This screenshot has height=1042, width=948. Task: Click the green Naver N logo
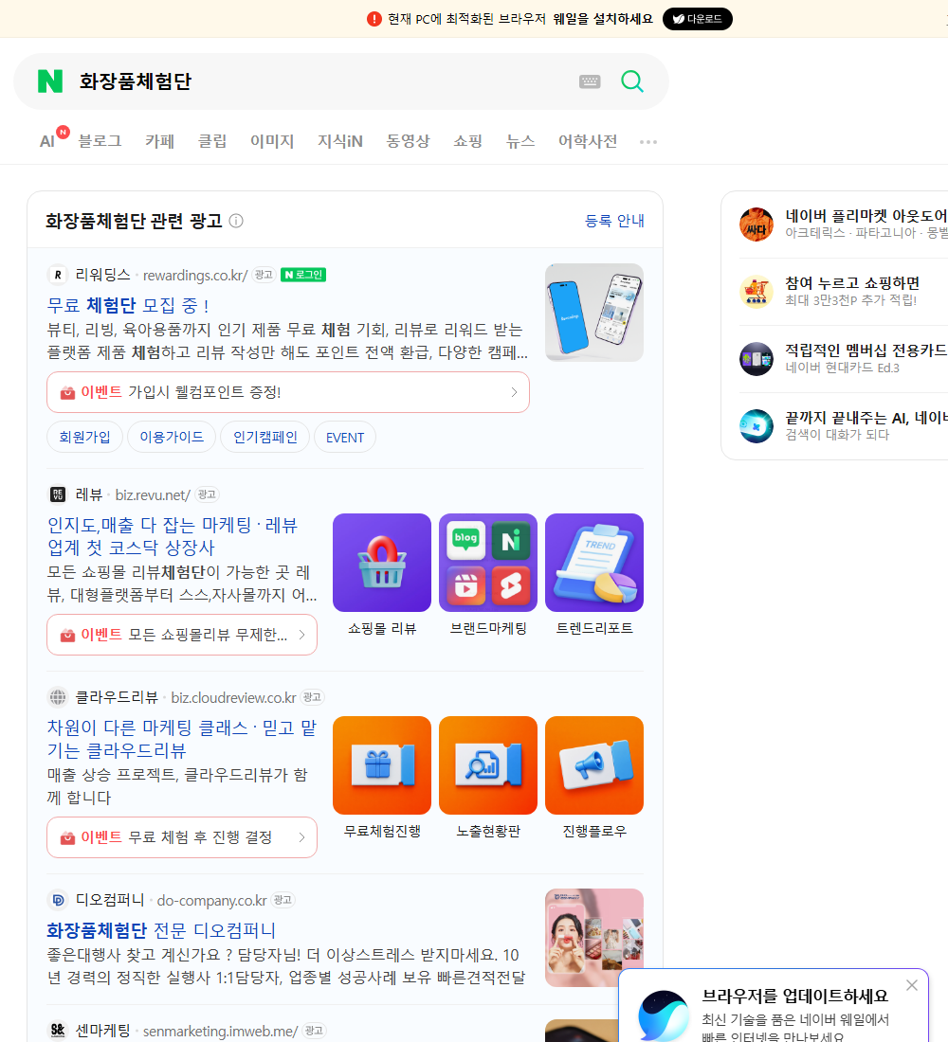click(50, 81)
